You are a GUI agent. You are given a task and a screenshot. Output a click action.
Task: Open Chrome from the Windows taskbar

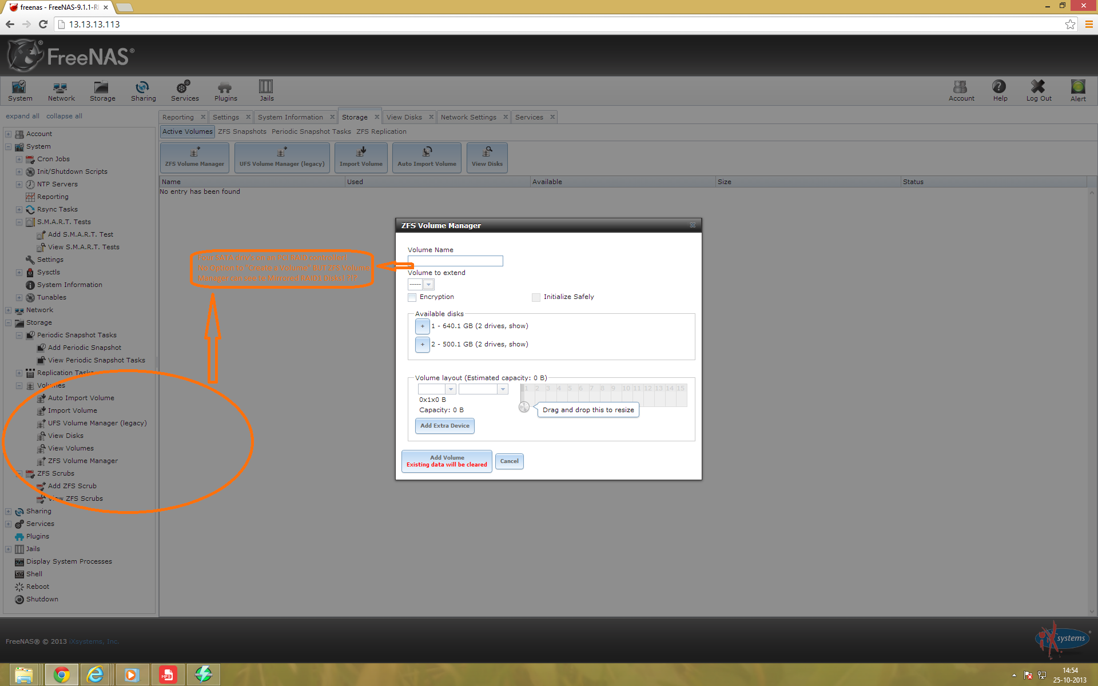61,675
